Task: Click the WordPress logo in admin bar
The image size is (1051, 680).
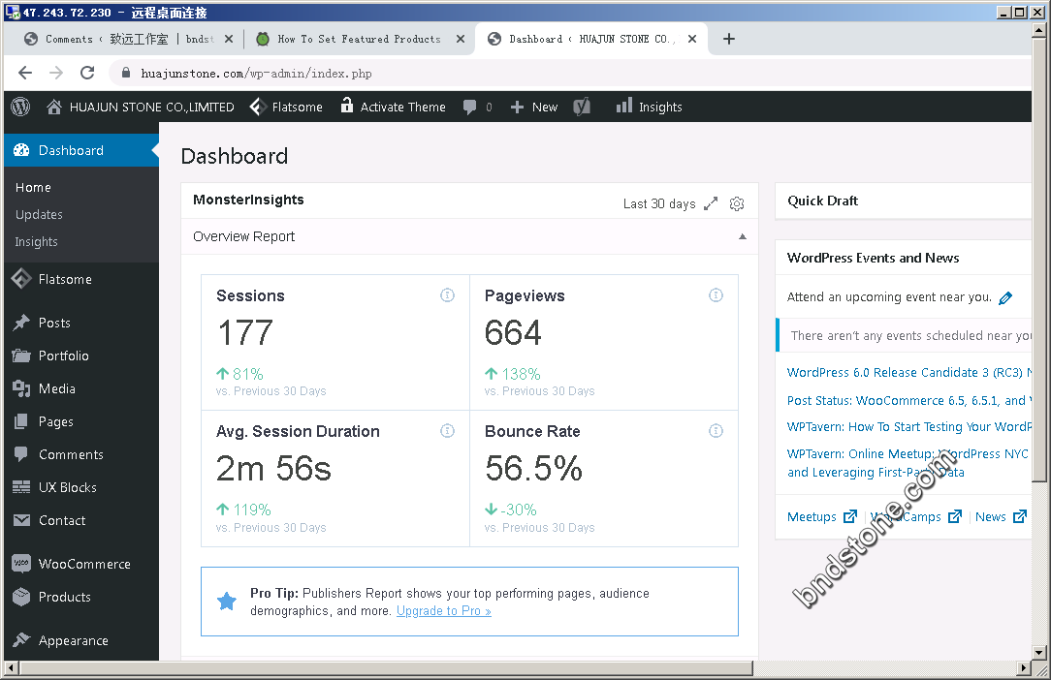Action: [20, 107]
